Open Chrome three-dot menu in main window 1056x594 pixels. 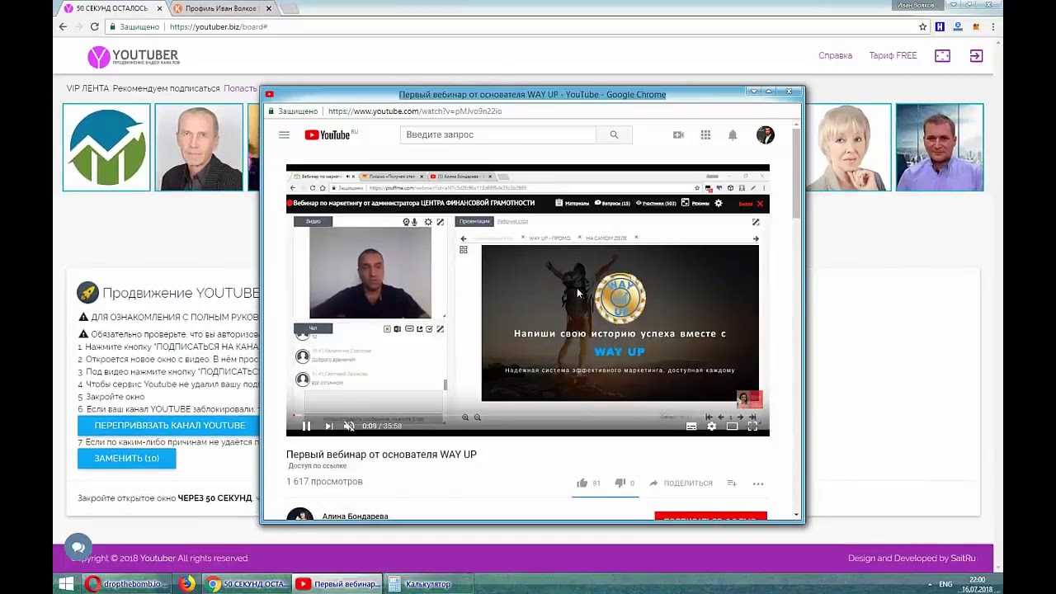[992, 26]
